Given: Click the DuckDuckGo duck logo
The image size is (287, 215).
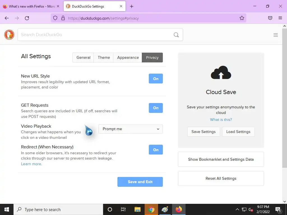Looking at the screenshot, I should (9, 35).
